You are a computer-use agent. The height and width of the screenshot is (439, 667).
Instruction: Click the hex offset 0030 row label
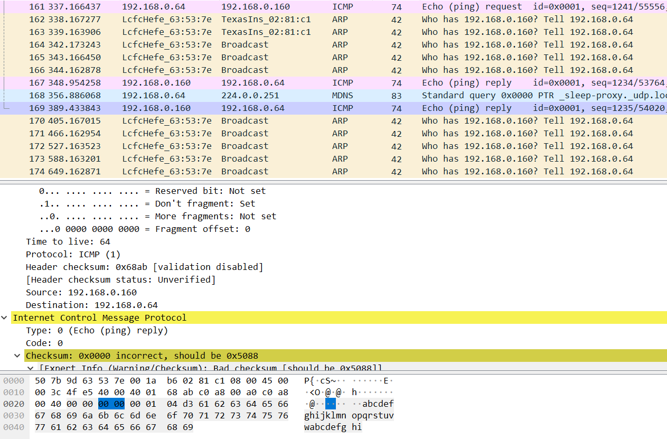point(14,415)
